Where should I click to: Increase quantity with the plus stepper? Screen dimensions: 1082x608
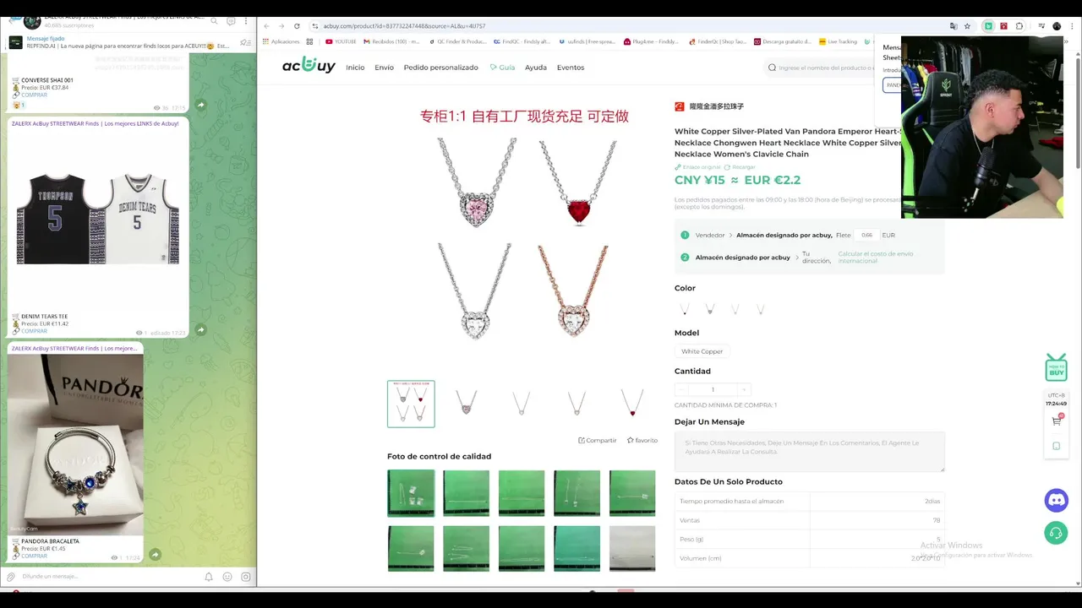click(x=743, y=389)
